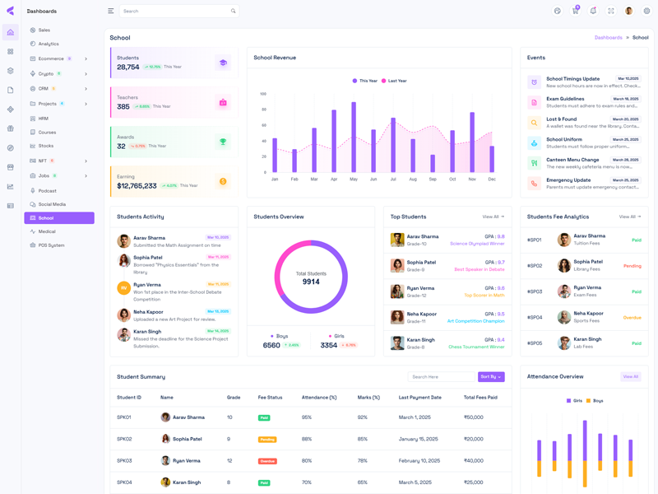Click the graduation cap Students icon
This screenshot has height=494, width=658.
(x=223, y=63)
